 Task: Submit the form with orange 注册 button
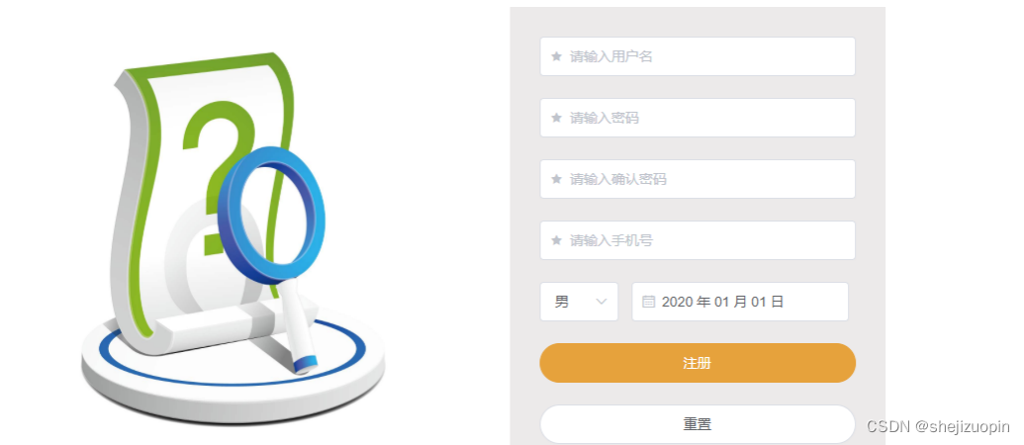[x=698, y=363]
